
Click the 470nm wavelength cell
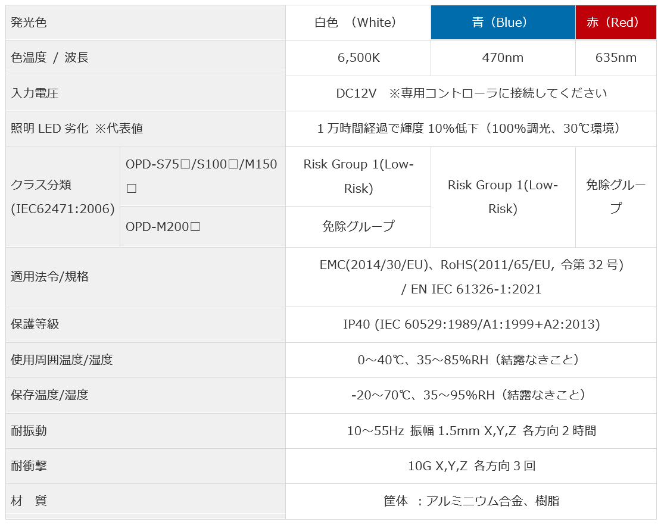click(503, 58)
